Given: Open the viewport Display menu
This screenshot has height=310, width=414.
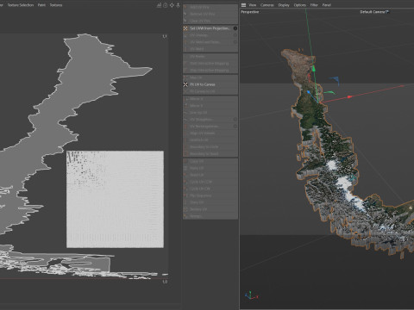Looking at the screenshot, I should (284, 5).
